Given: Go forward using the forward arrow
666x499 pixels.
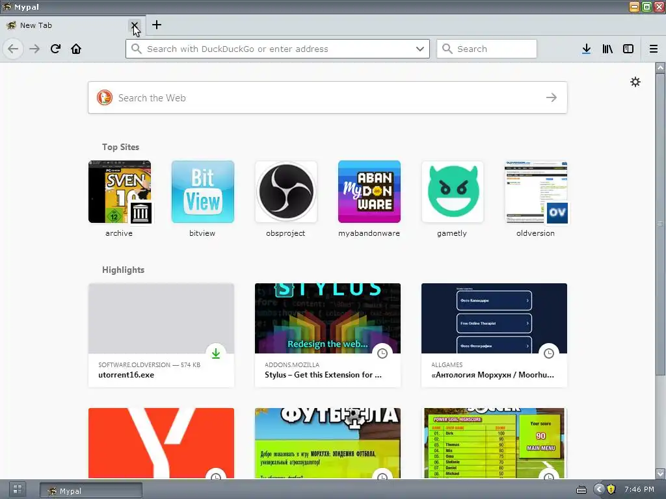Looking at the screenshot, I should 34,49.
